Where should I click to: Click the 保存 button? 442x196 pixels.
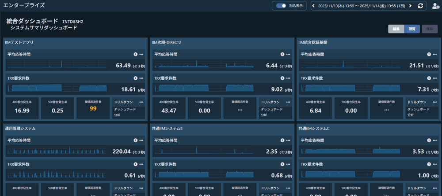430,29
